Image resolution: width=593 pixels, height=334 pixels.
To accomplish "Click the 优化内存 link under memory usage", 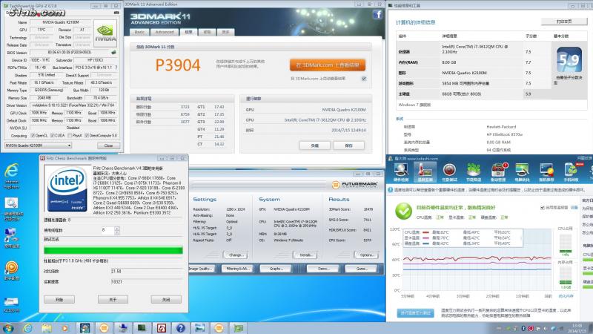I will (566, 296).
